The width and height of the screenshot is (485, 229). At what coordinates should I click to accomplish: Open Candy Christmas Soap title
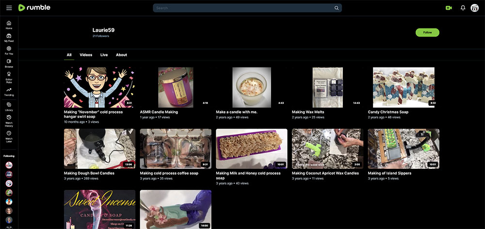pos(388,112)
